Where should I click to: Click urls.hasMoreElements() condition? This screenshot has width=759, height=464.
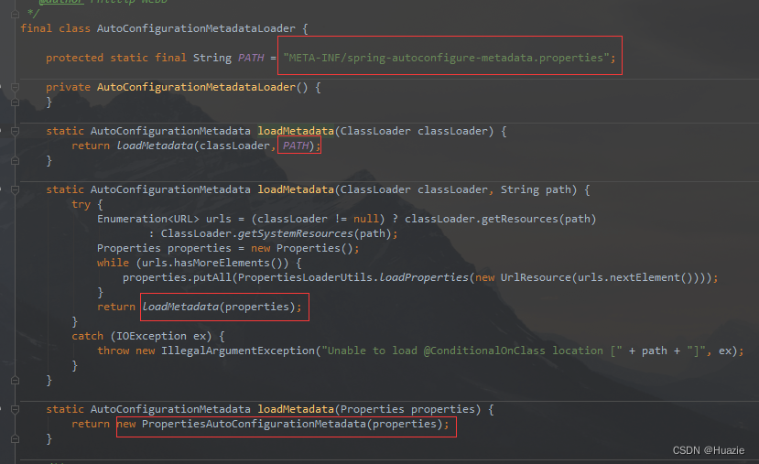[x=212, y=263]
